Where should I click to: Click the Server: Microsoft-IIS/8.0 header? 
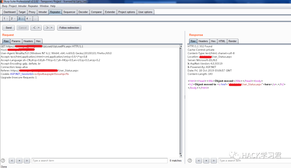pos(202,60)
